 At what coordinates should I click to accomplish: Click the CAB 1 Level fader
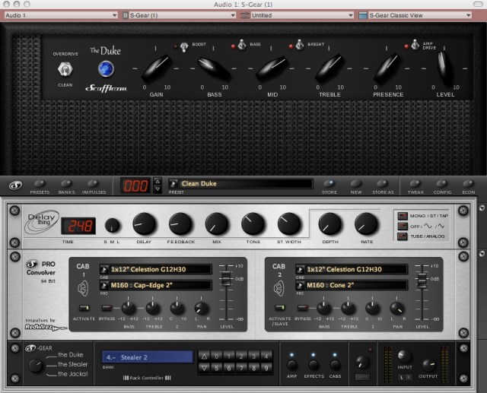tap(226, 278)
